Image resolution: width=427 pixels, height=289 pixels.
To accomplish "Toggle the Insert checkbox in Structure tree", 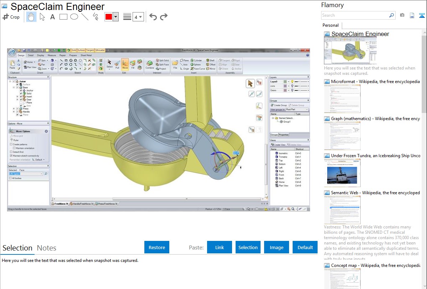I will (21, 97).
